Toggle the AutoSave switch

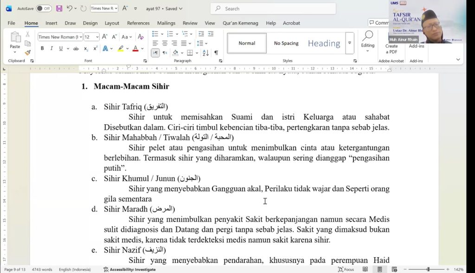(x=44, y=8)
